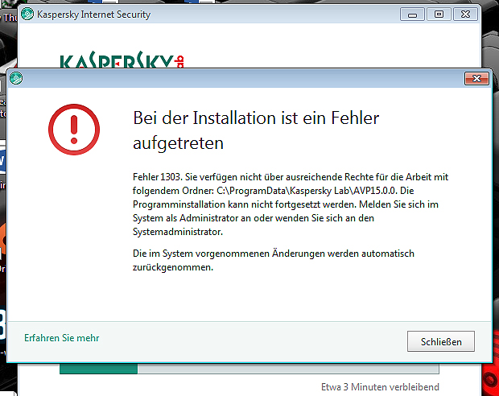Maximize the Kaspersky Internet Security installer window
This screenshot has height=396, width=499.
[x=439, y=14]
